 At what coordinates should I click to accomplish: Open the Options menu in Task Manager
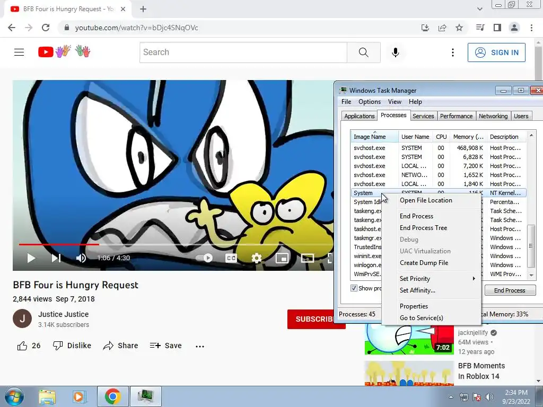pos(370,102)
